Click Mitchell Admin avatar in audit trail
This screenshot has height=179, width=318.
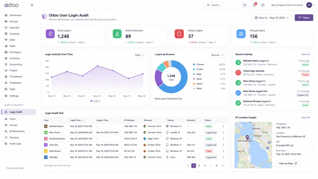click(46, 126)
